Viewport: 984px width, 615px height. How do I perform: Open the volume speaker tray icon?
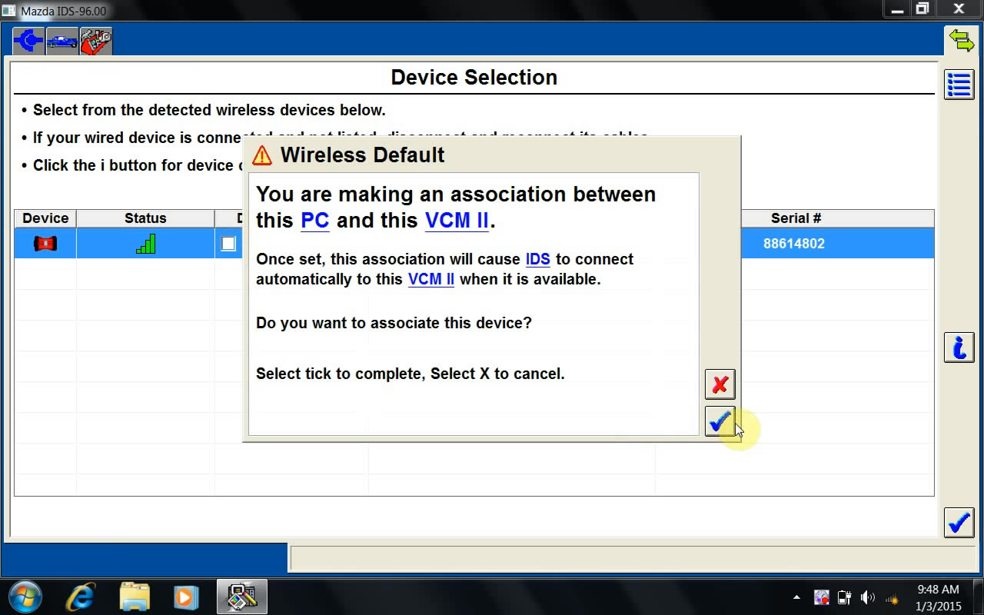click(868, 597)
